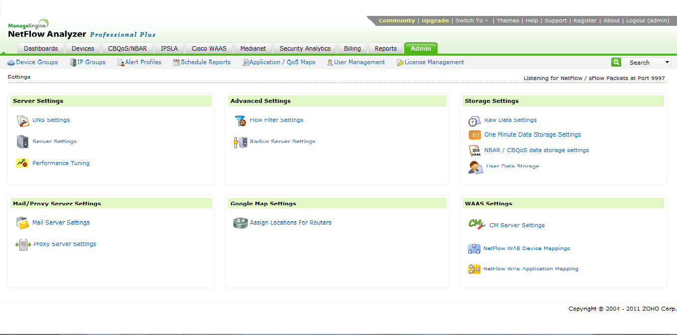Click the Raw Data Settings clock icon
This screenshot has height=335, width=677.
pos(474,121)
